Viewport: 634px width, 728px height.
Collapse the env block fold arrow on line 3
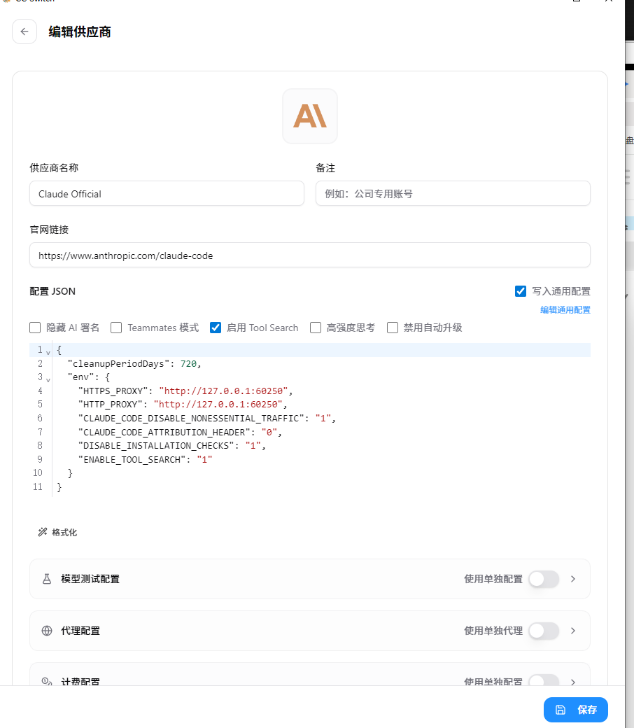tap(48, 380)
